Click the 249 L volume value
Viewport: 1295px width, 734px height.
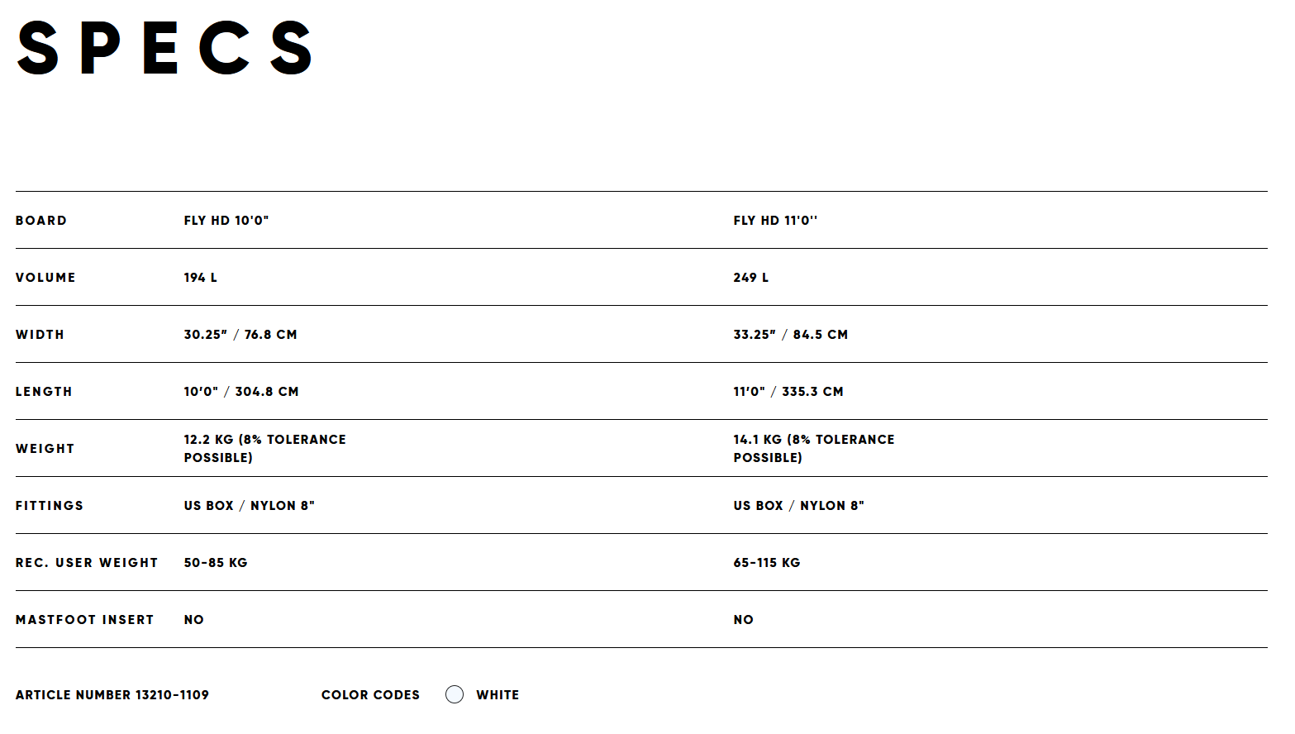tap(751, 278)
